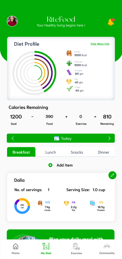Switch to the Snacks tab
The width and height of the screenshot is (122, 259).
[x=77, y=152]
